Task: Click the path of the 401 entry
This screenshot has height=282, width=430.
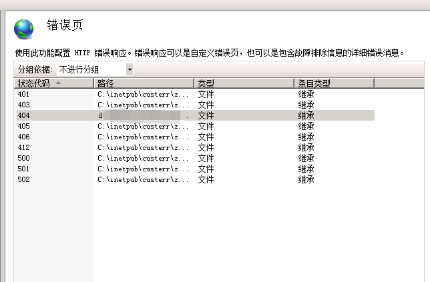Action: 143,94
